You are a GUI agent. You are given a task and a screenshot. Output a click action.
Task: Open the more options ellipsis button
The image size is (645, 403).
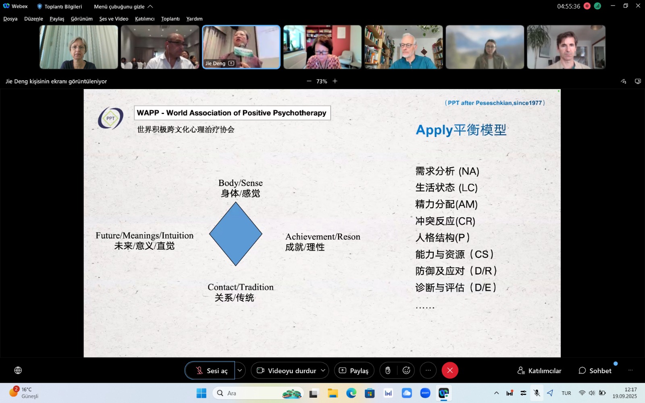click(428, 370)
